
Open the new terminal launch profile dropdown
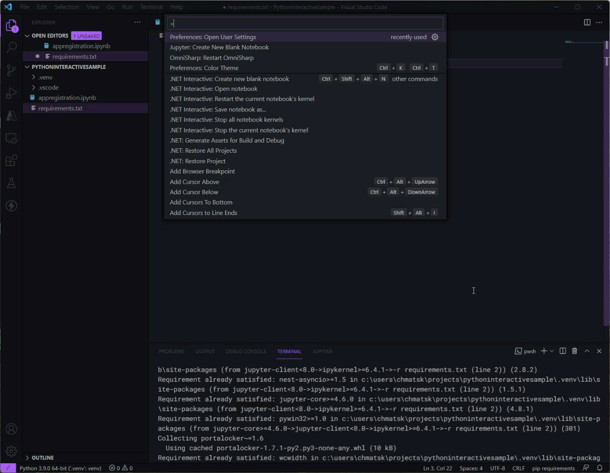[552, 351]
